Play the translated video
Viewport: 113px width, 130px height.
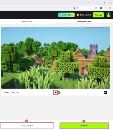pyautogui.click(x=56, y=92)
